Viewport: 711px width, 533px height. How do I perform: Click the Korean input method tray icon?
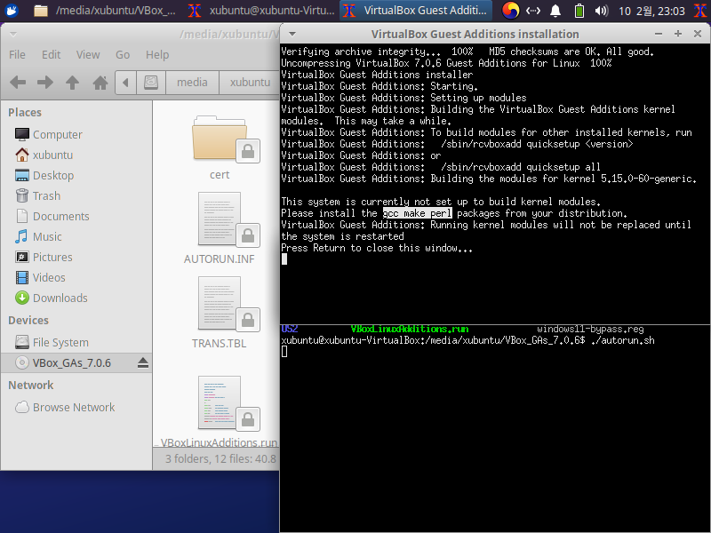point(510,11)
